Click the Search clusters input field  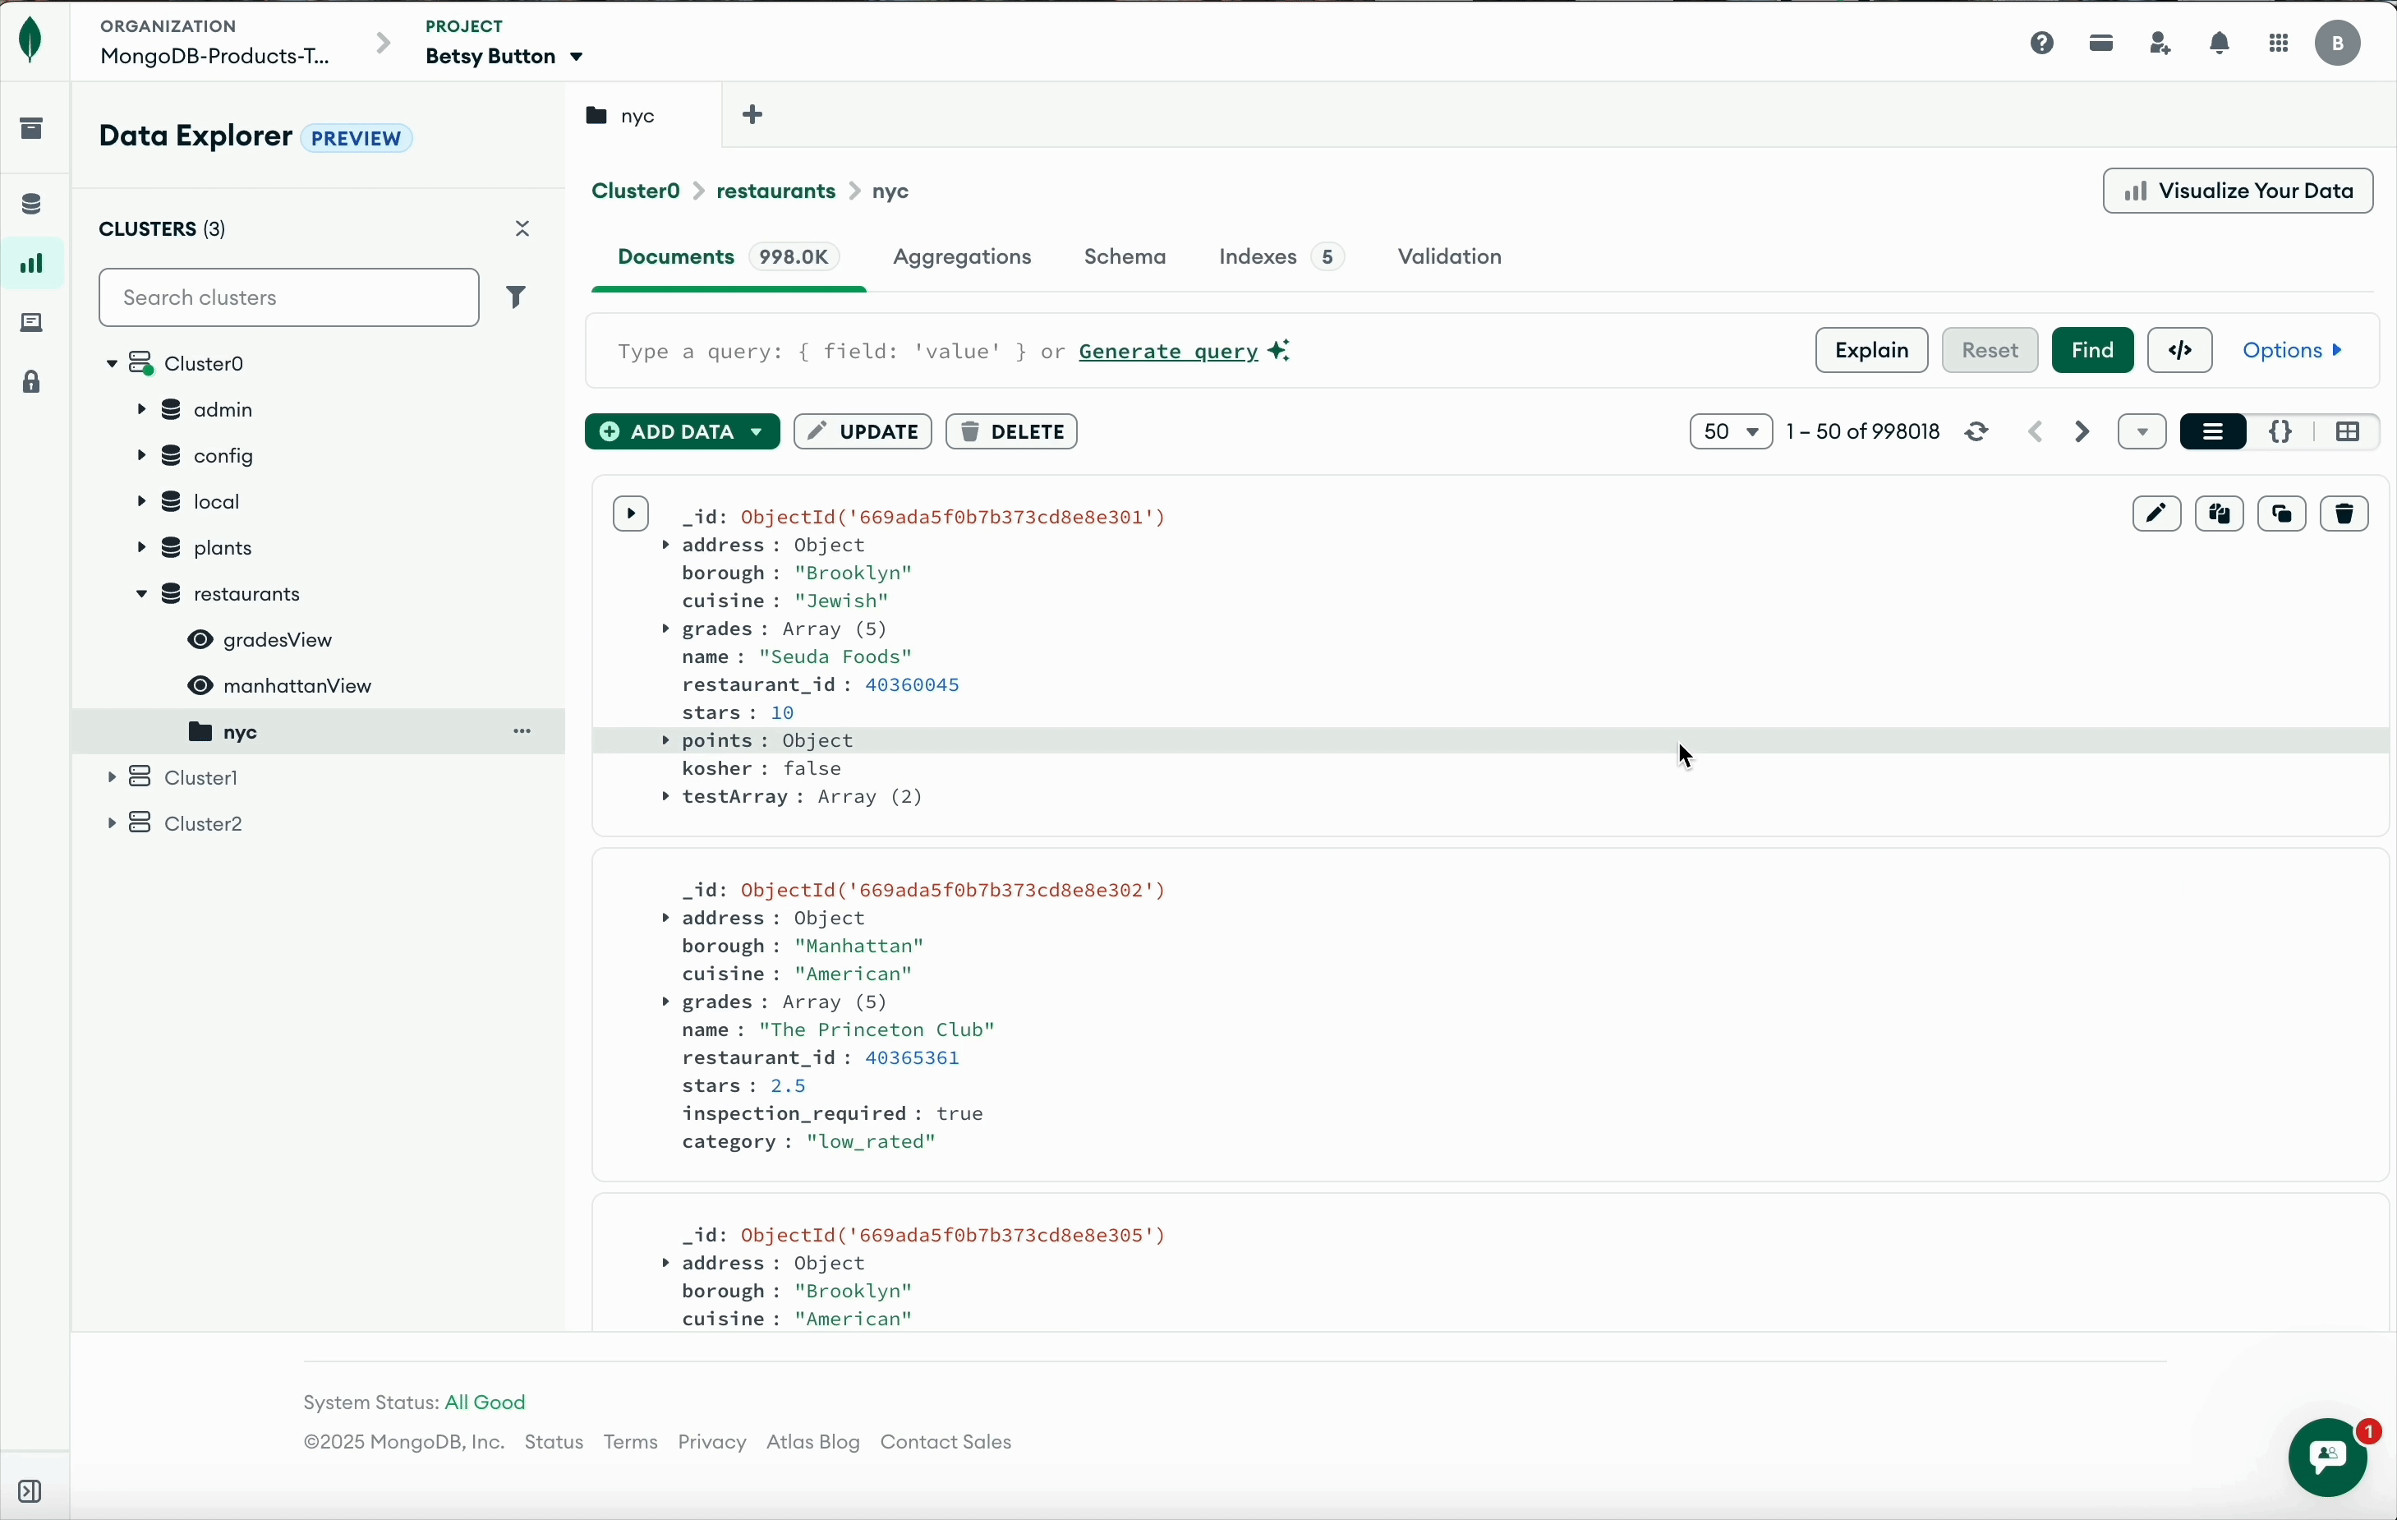click(288, 297)
